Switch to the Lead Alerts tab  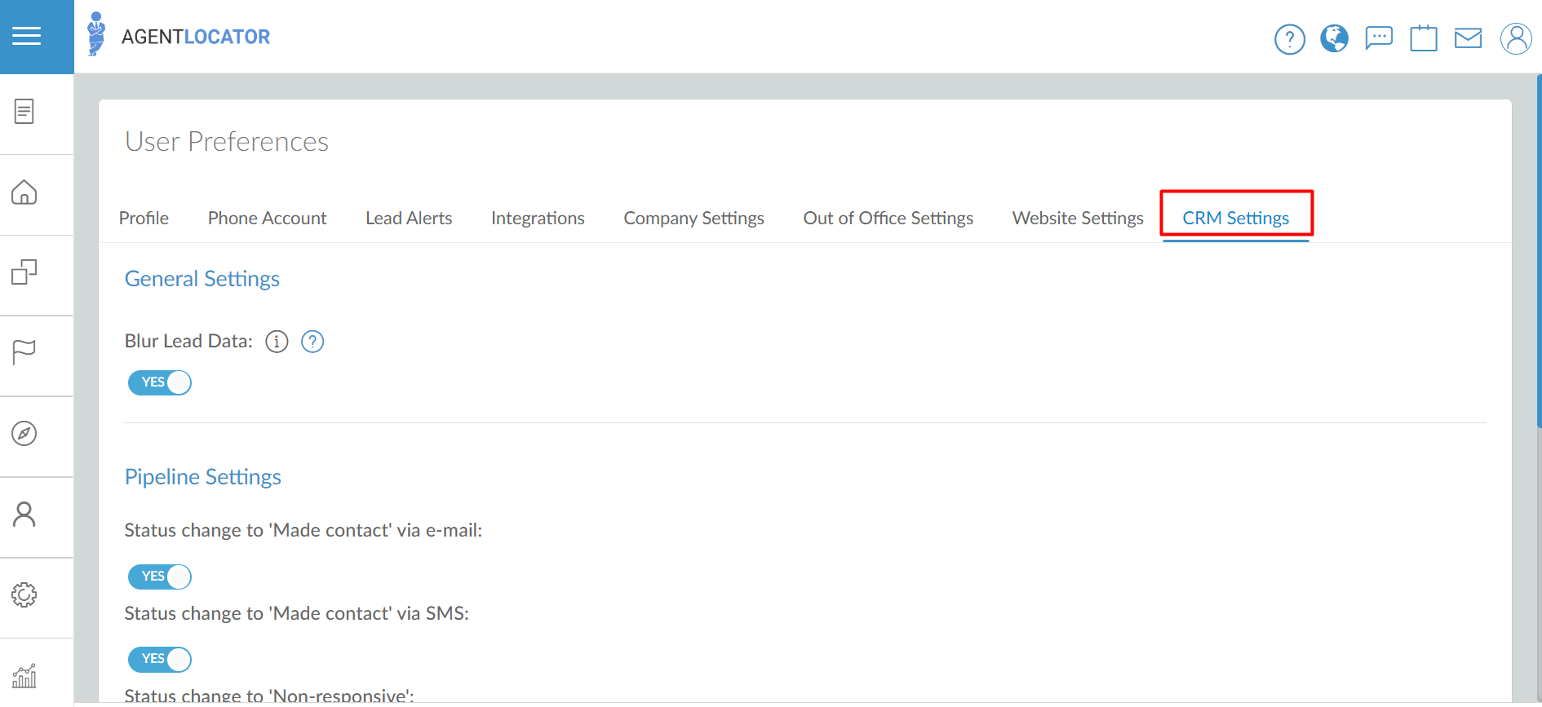click(409, 218)
